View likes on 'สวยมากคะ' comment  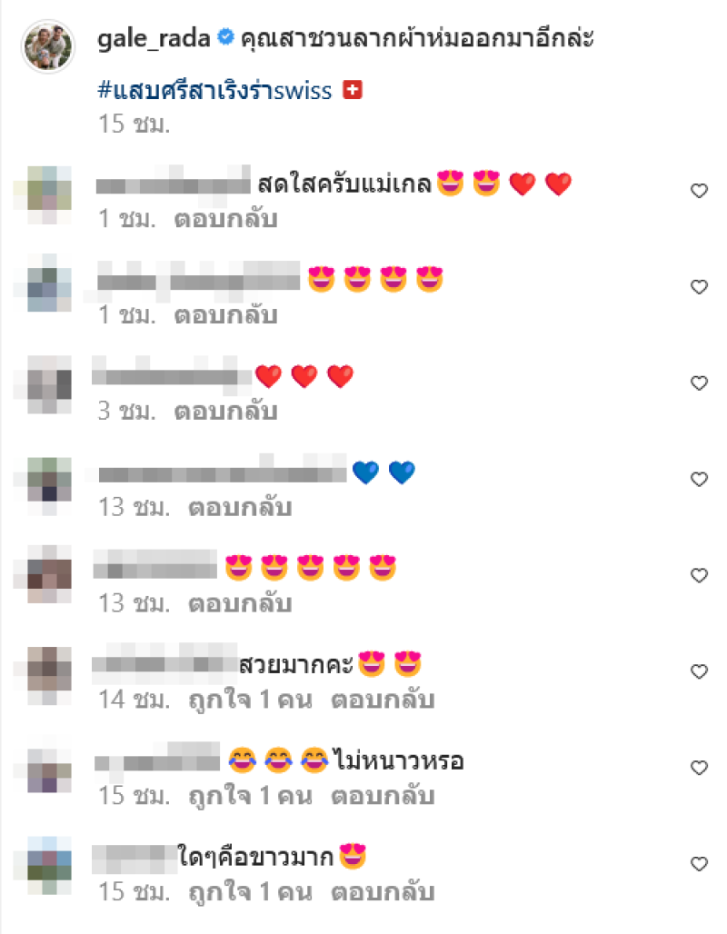coord(250,700)
